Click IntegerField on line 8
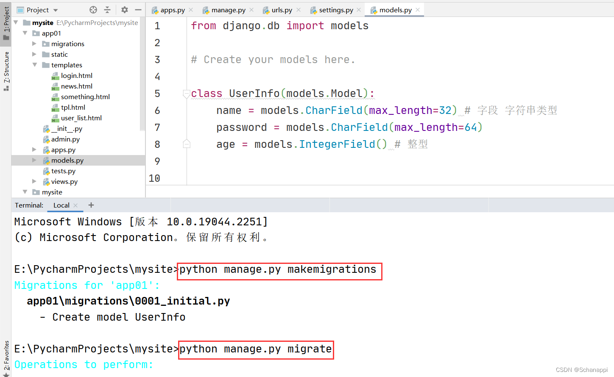Image resolution: width=614 pixels, height=377 pixels. tap(337, 144)
